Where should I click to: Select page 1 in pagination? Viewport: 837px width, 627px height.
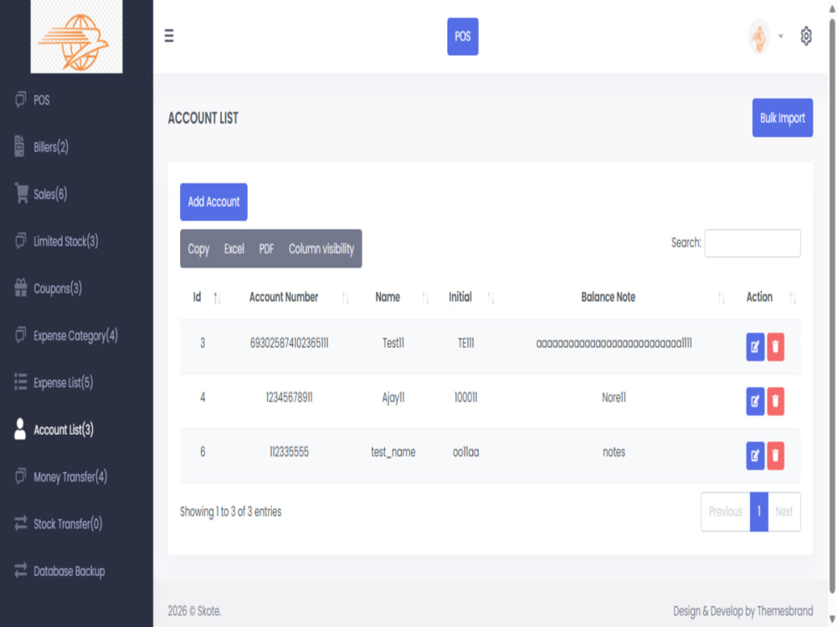pyautogui.click(x=758, y=512)
